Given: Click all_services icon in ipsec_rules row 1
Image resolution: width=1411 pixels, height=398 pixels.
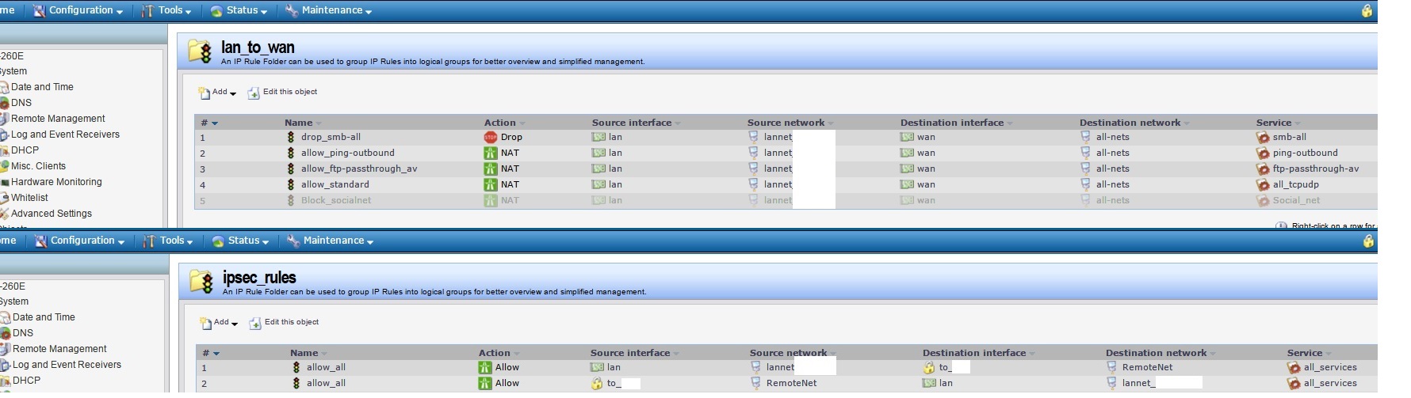Looking at the screenshot, I should [1294, 368].
